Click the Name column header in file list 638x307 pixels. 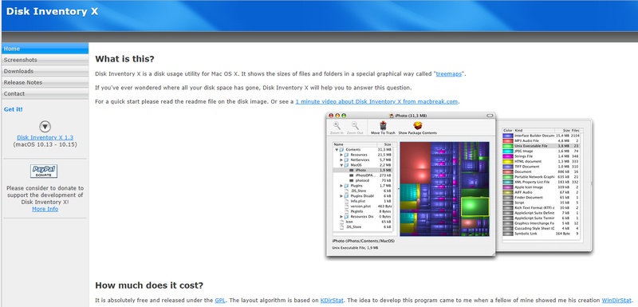click(355, 144)
